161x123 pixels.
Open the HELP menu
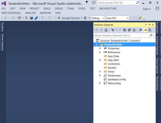pos(58,13)
